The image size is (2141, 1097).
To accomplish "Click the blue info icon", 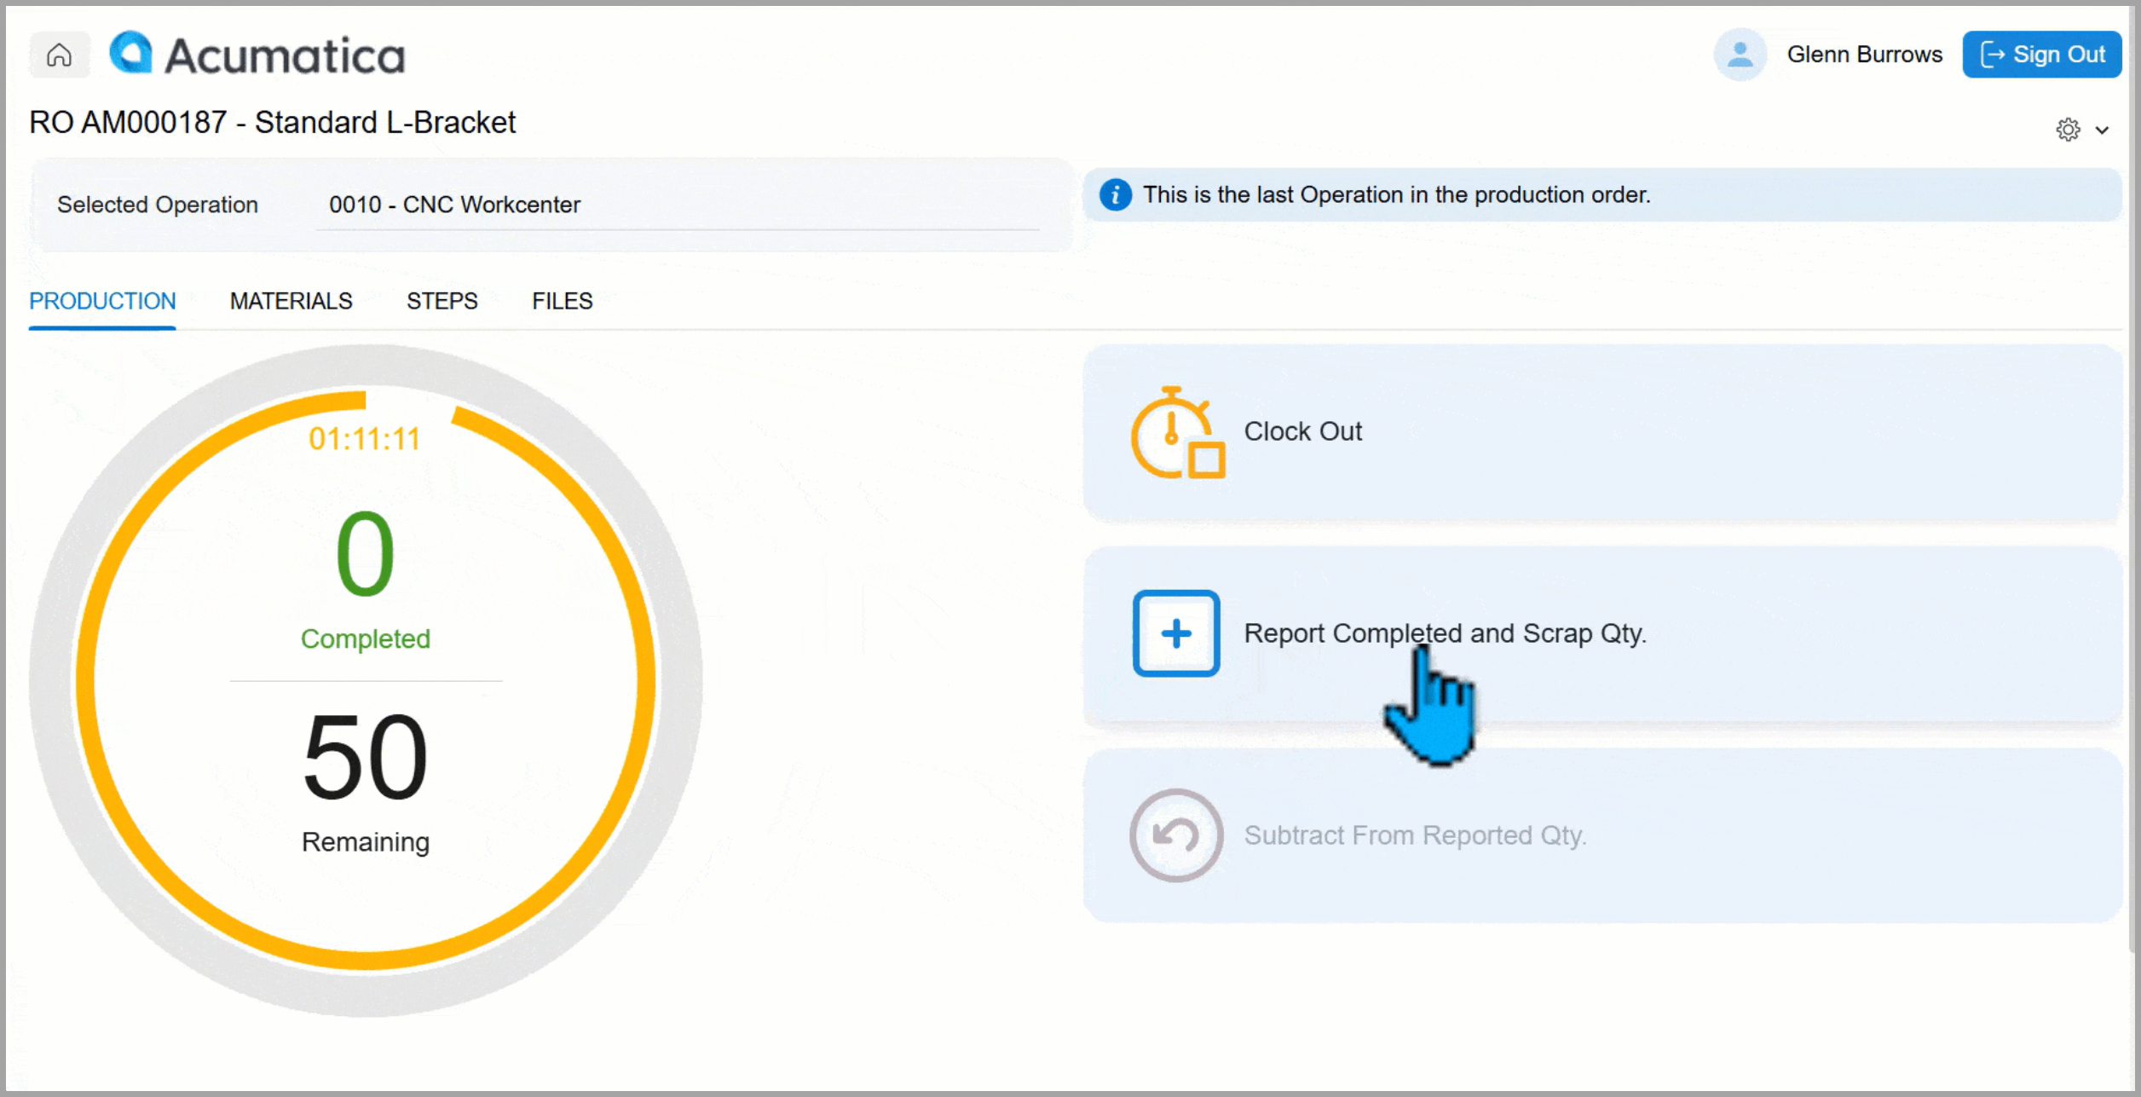I will (x=1115, y=195).
